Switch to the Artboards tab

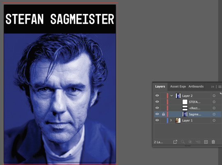[196, 86]
